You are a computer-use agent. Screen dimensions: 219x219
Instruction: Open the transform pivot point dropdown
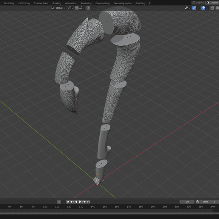click(70, 8)
